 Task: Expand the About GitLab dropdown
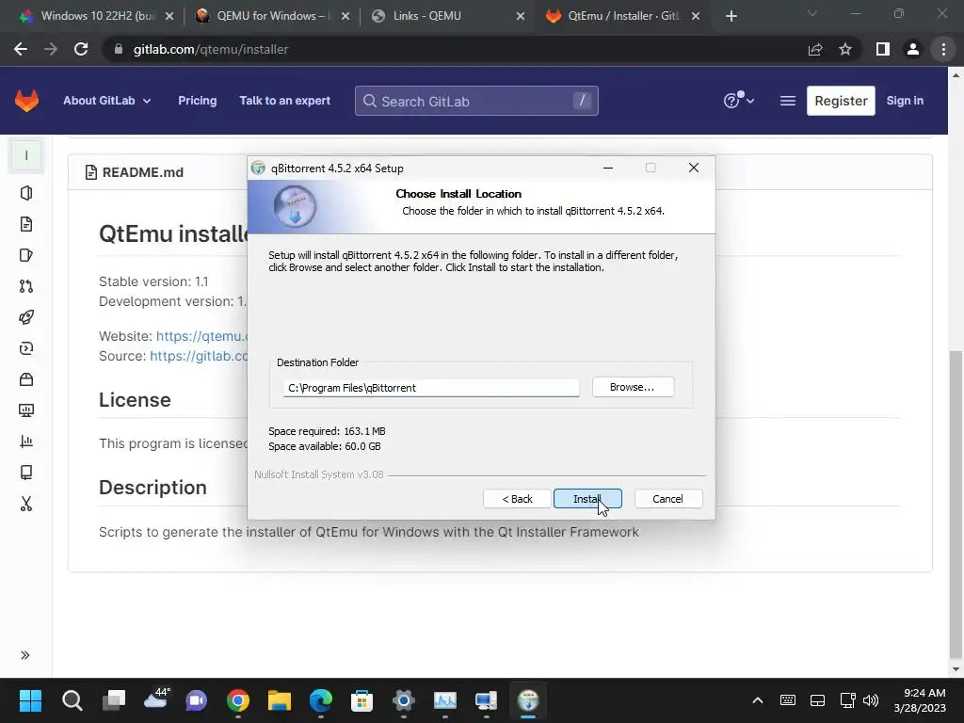coord(107,101)
